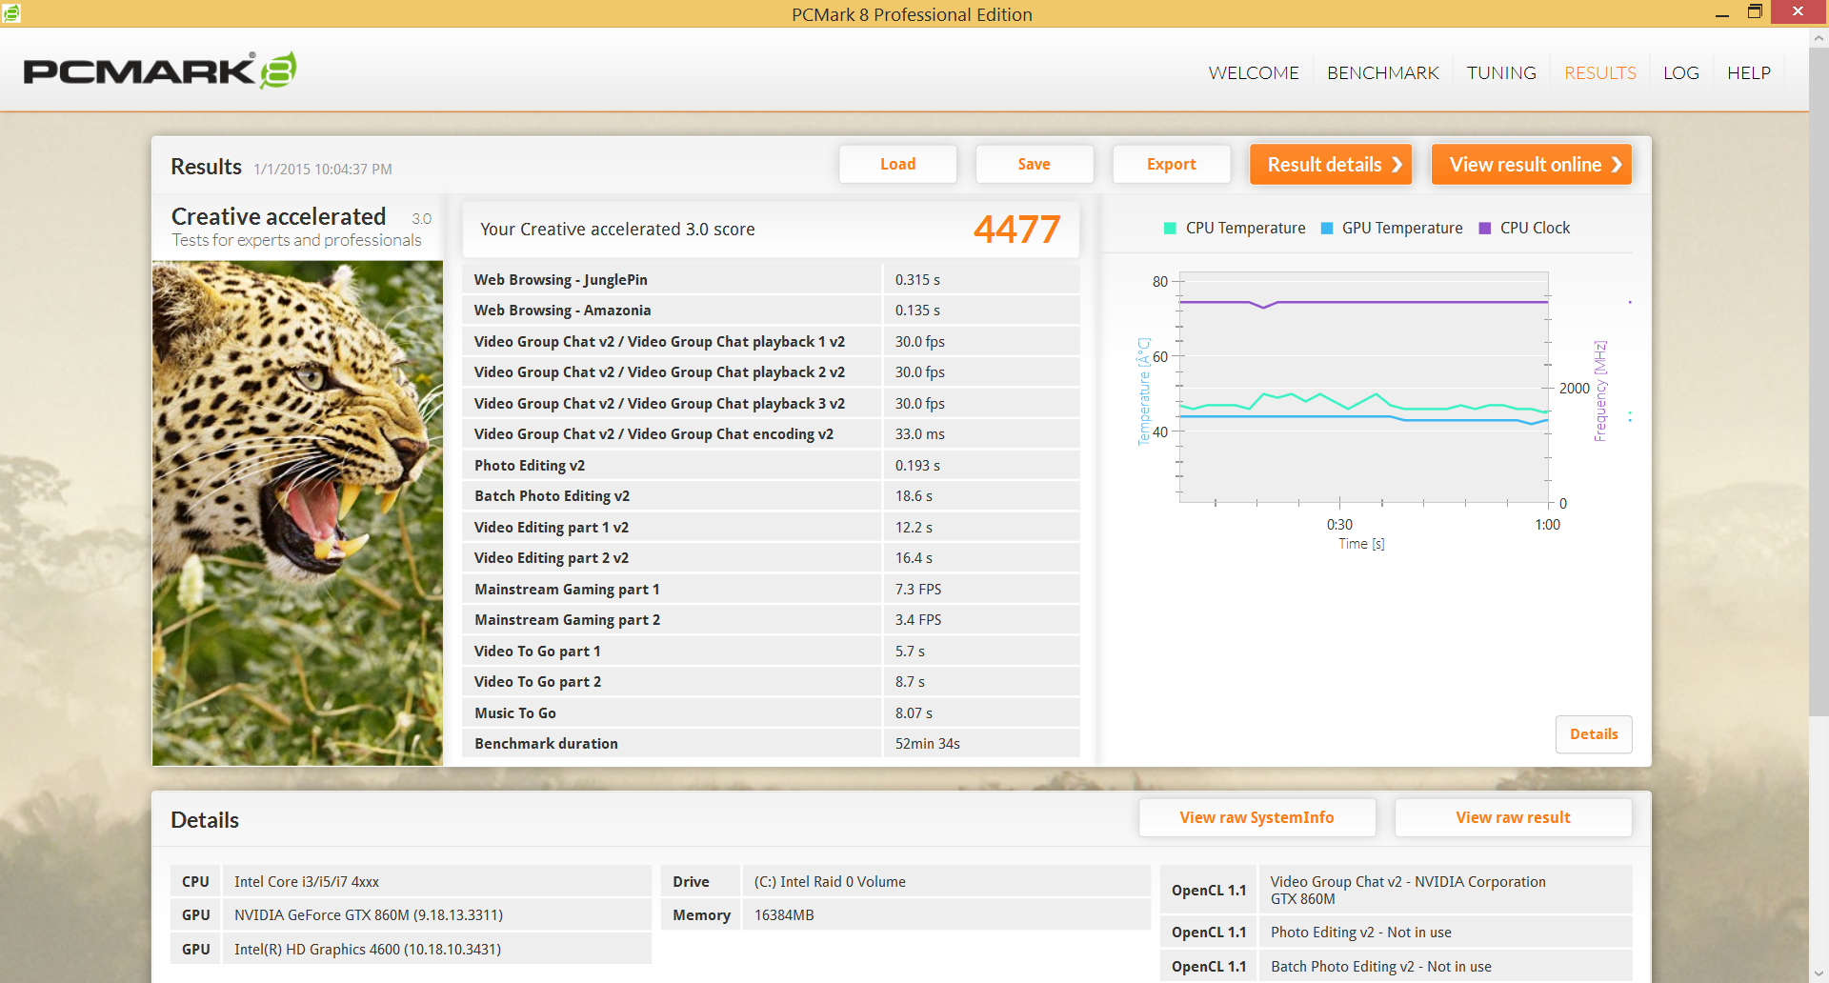
Task: Select Video Group Chat encoding v2 row
Action: coord(771,433)
